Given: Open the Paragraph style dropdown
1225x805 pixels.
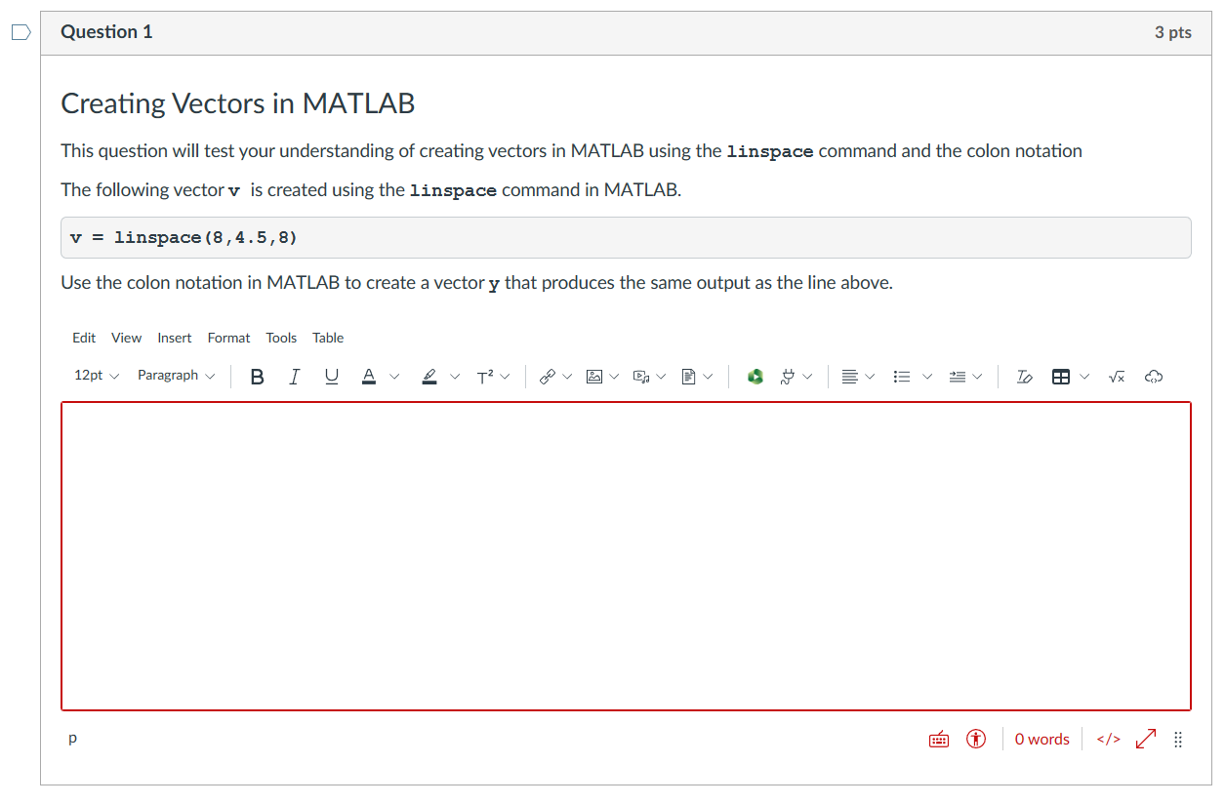Looking at the screenshot, I should 176,375.
